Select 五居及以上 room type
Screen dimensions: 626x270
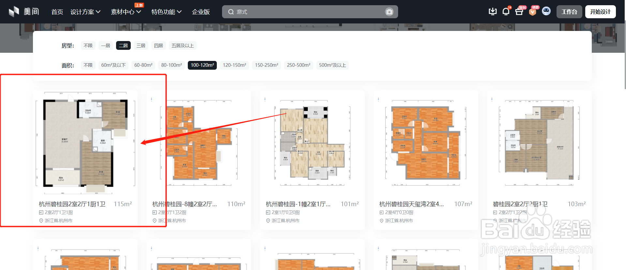click(183, 46)
